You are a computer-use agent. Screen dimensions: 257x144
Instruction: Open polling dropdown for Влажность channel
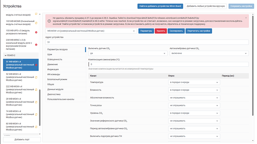pos(194,90)
